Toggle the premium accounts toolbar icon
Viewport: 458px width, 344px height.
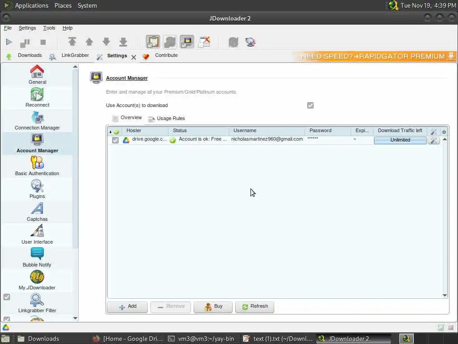[187, 42]
